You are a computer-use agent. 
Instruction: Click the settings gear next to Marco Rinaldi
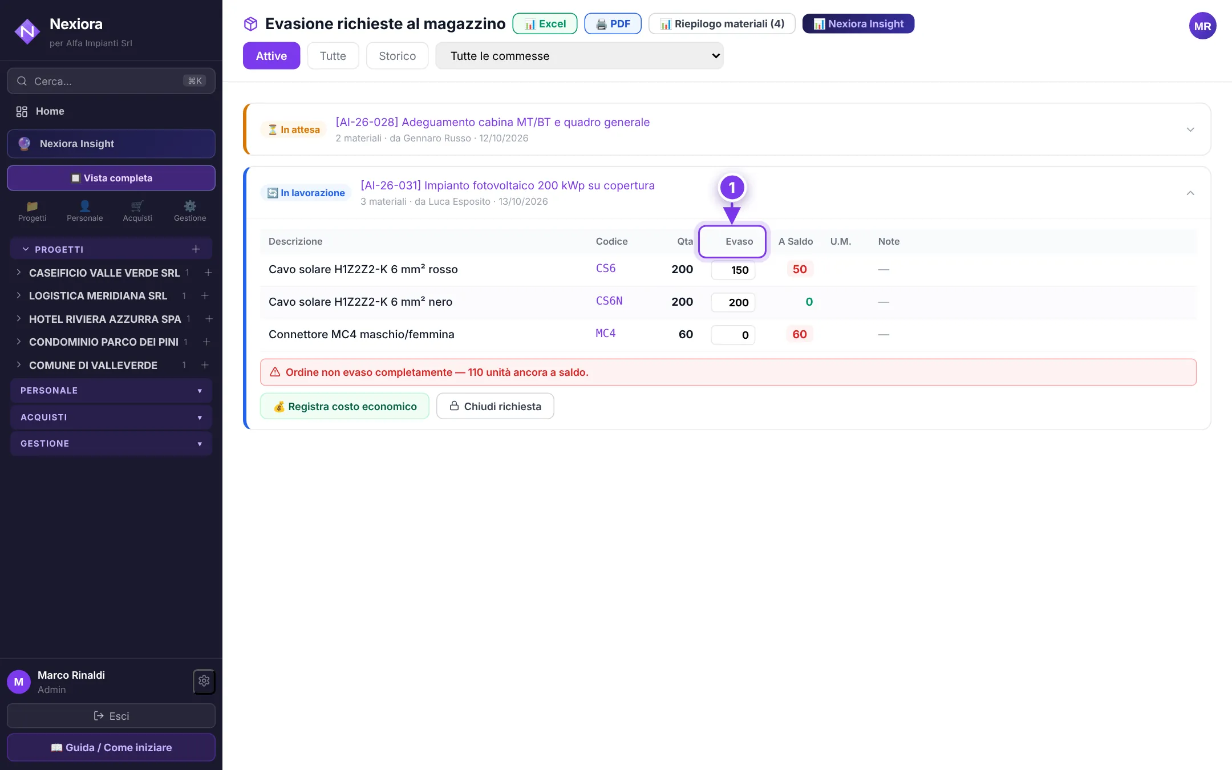204,681
